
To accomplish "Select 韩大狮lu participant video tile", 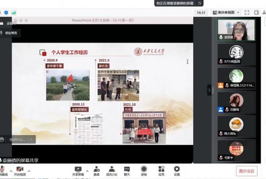I will point(236,126).
